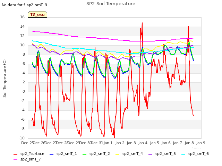This screenshot has width=222, height=166.
Task: Select the yellow sp2_smT_4 legend swatch
Action: tap(118, 154)
